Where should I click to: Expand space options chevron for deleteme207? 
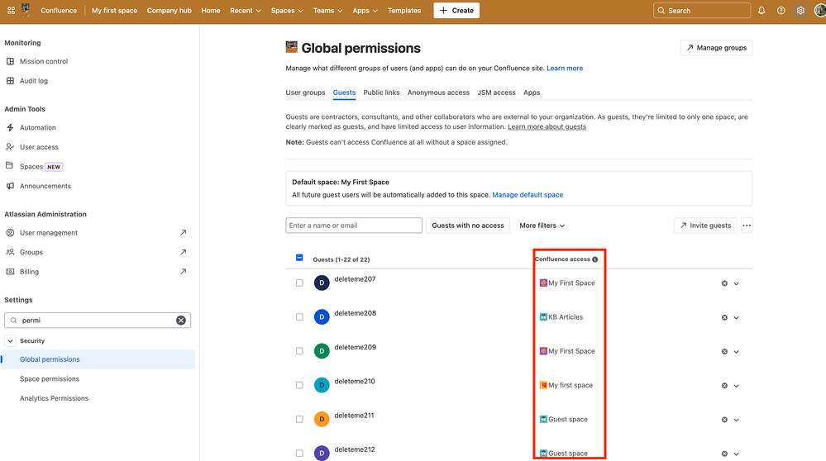(x=737, y=283)
